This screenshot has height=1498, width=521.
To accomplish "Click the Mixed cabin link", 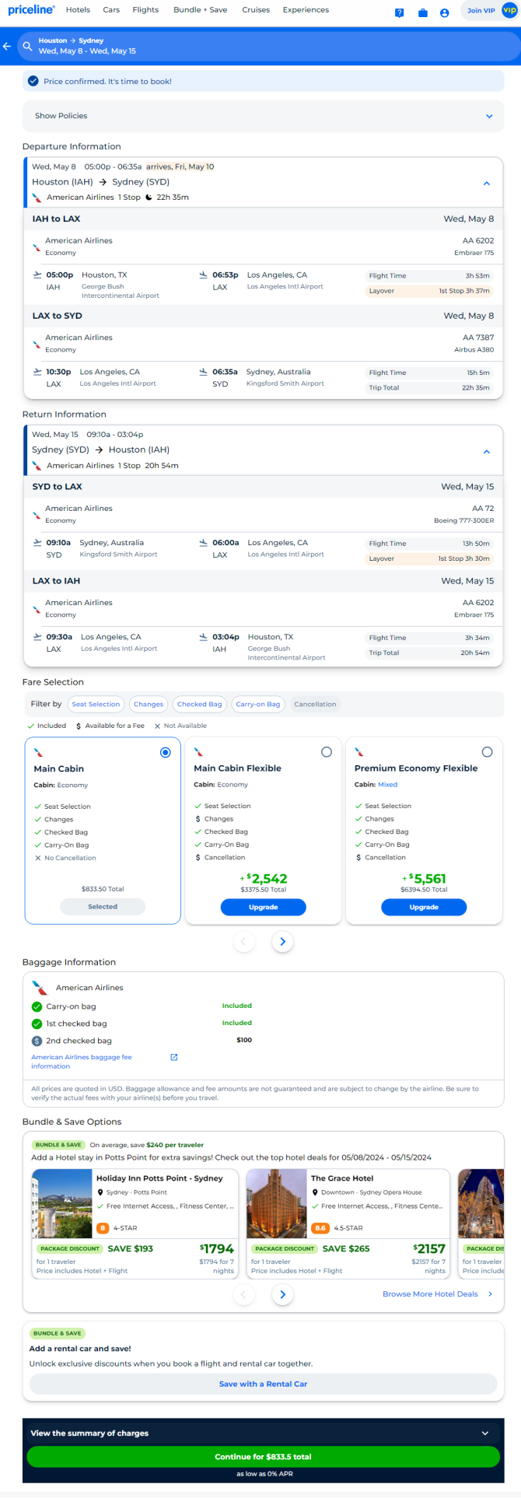I will point(387,785).
